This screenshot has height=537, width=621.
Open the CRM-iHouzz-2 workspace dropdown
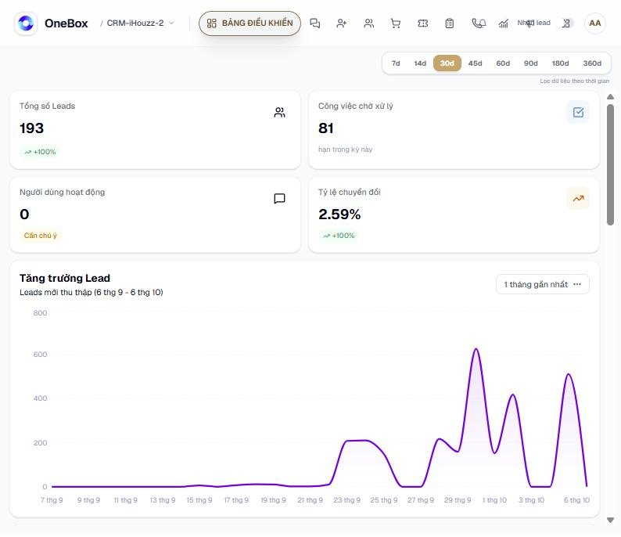tap(141, 23)
